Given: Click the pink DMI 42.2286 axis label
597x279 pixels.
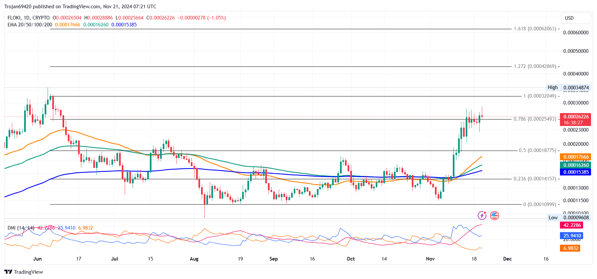Looking at the screenshot, I should coord(572,225).
